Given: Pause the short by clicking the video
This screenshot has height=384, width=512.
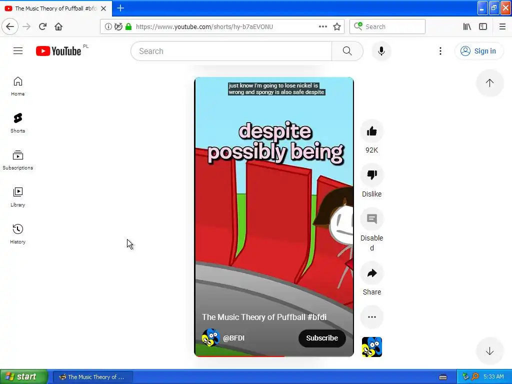Looking at the screenshot, I should (x=273, y=217).
